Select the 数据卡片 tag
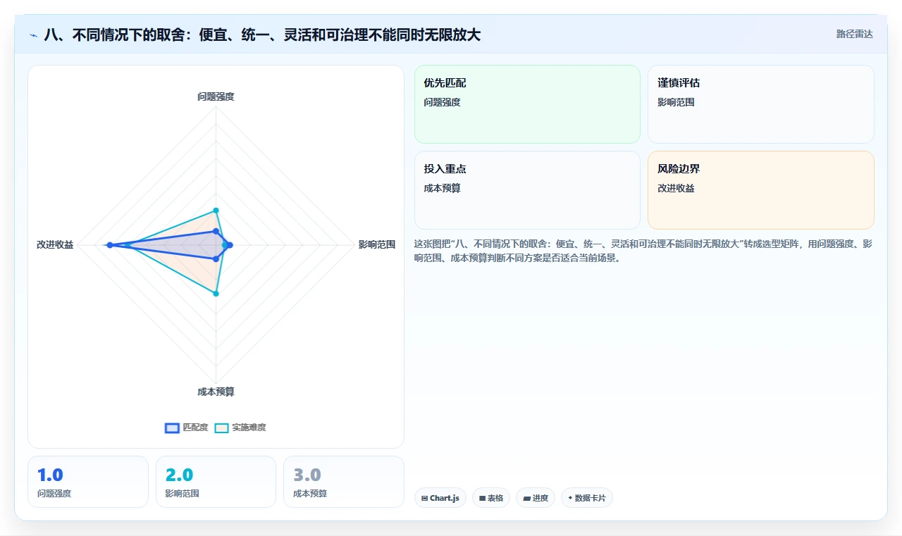The image size is (902, 536). click(x=587, y=498)
